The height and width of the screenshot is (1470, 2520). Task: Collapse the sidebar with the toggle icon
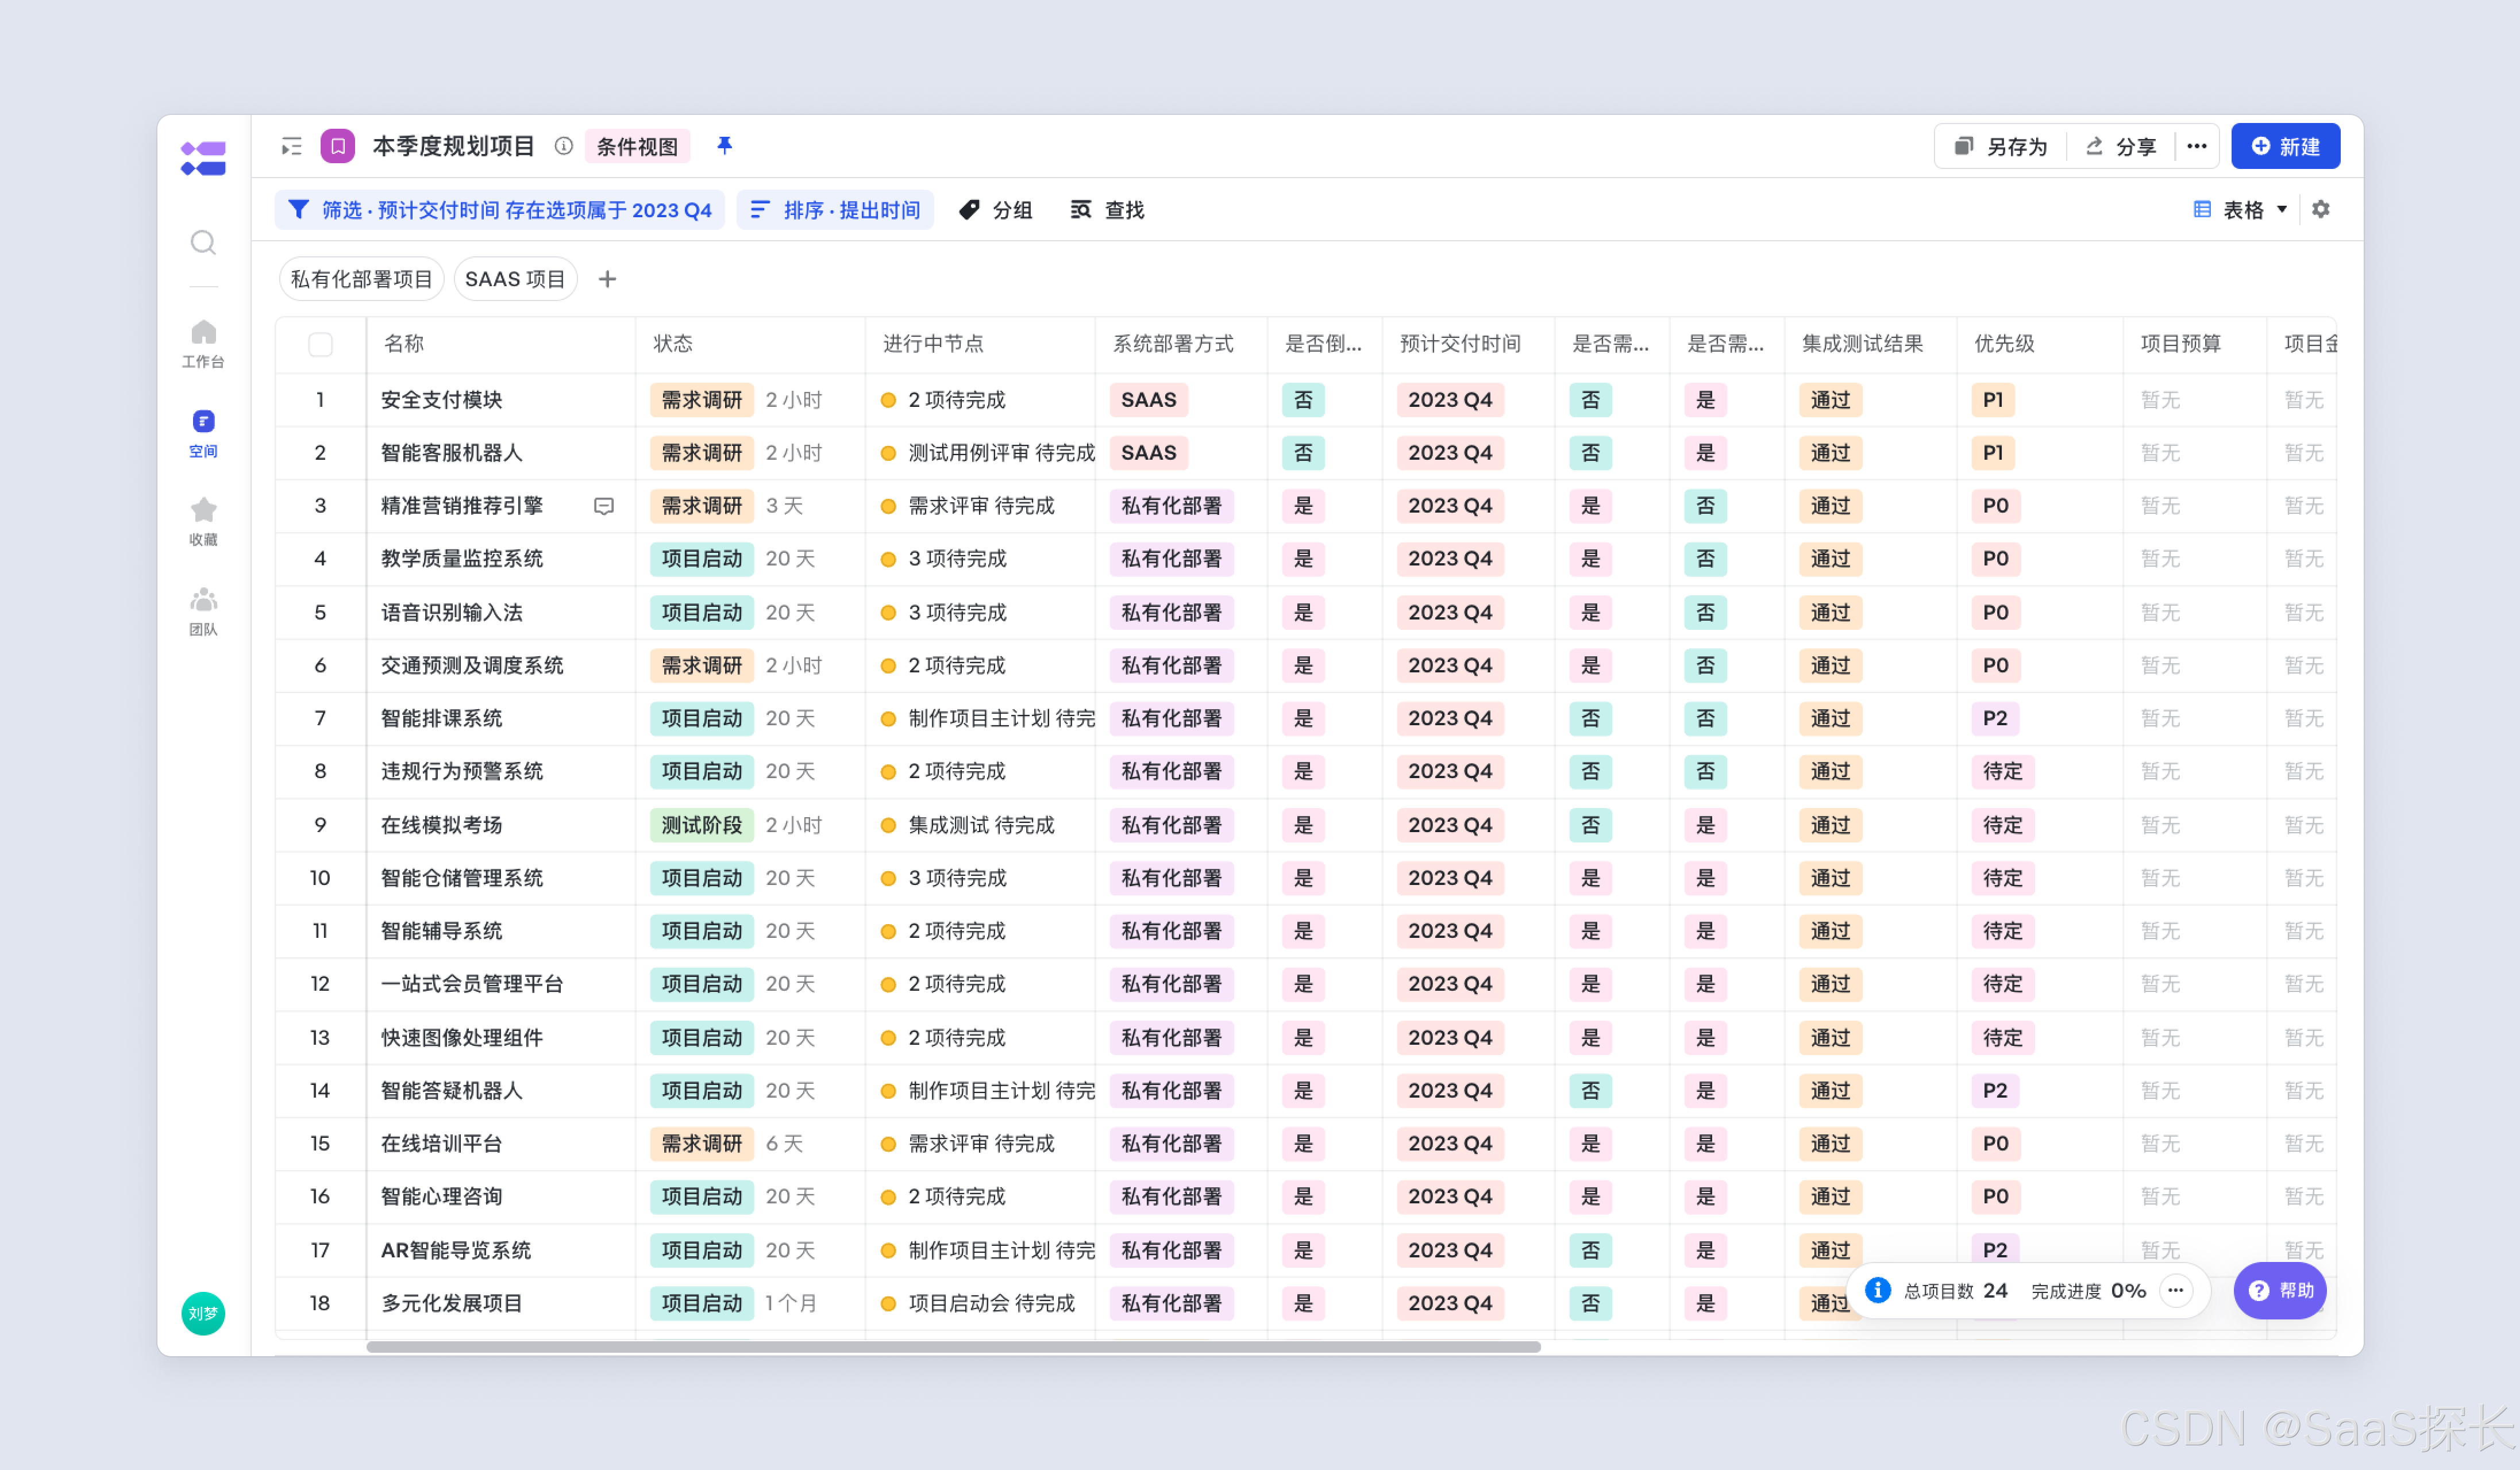pyautogui.click(x=291, y=147)
